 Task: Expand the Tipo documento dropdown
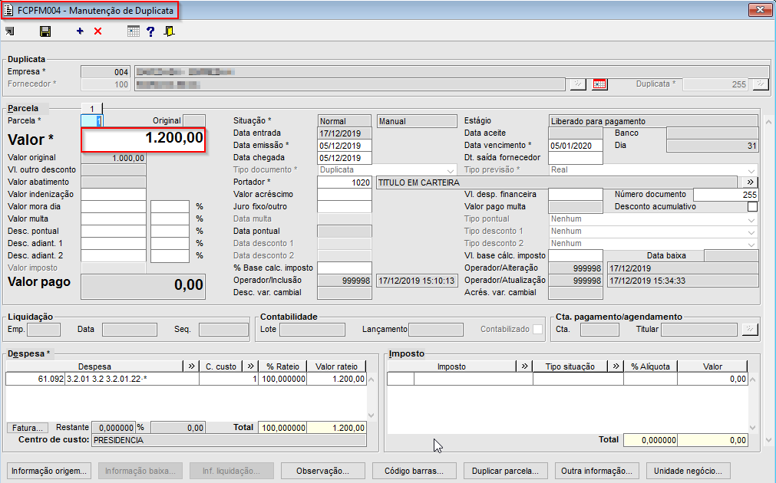[451, 170]
